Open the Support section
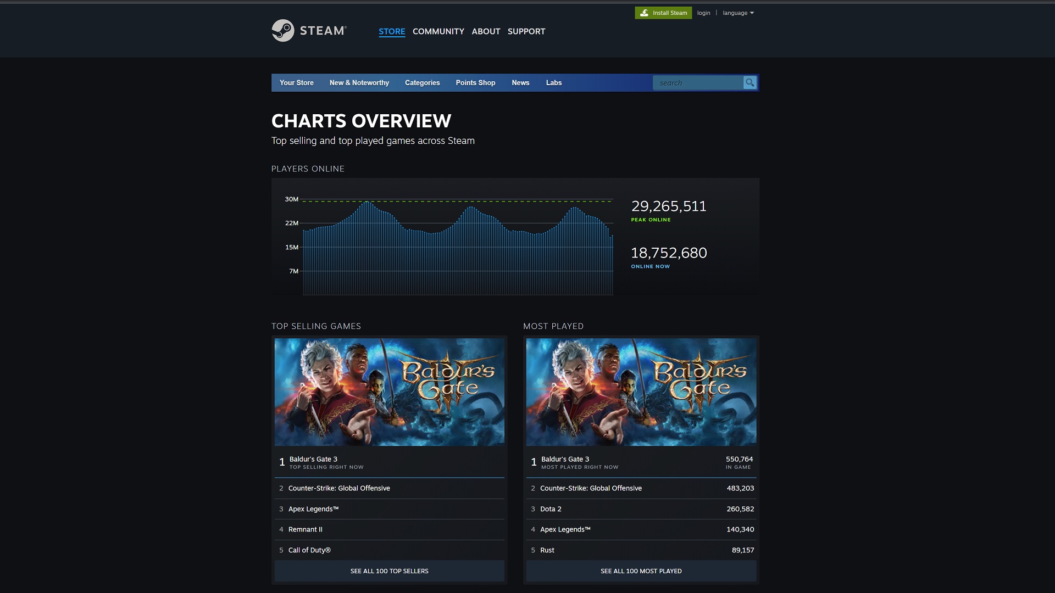1055x593 pixels. [526, 31]
